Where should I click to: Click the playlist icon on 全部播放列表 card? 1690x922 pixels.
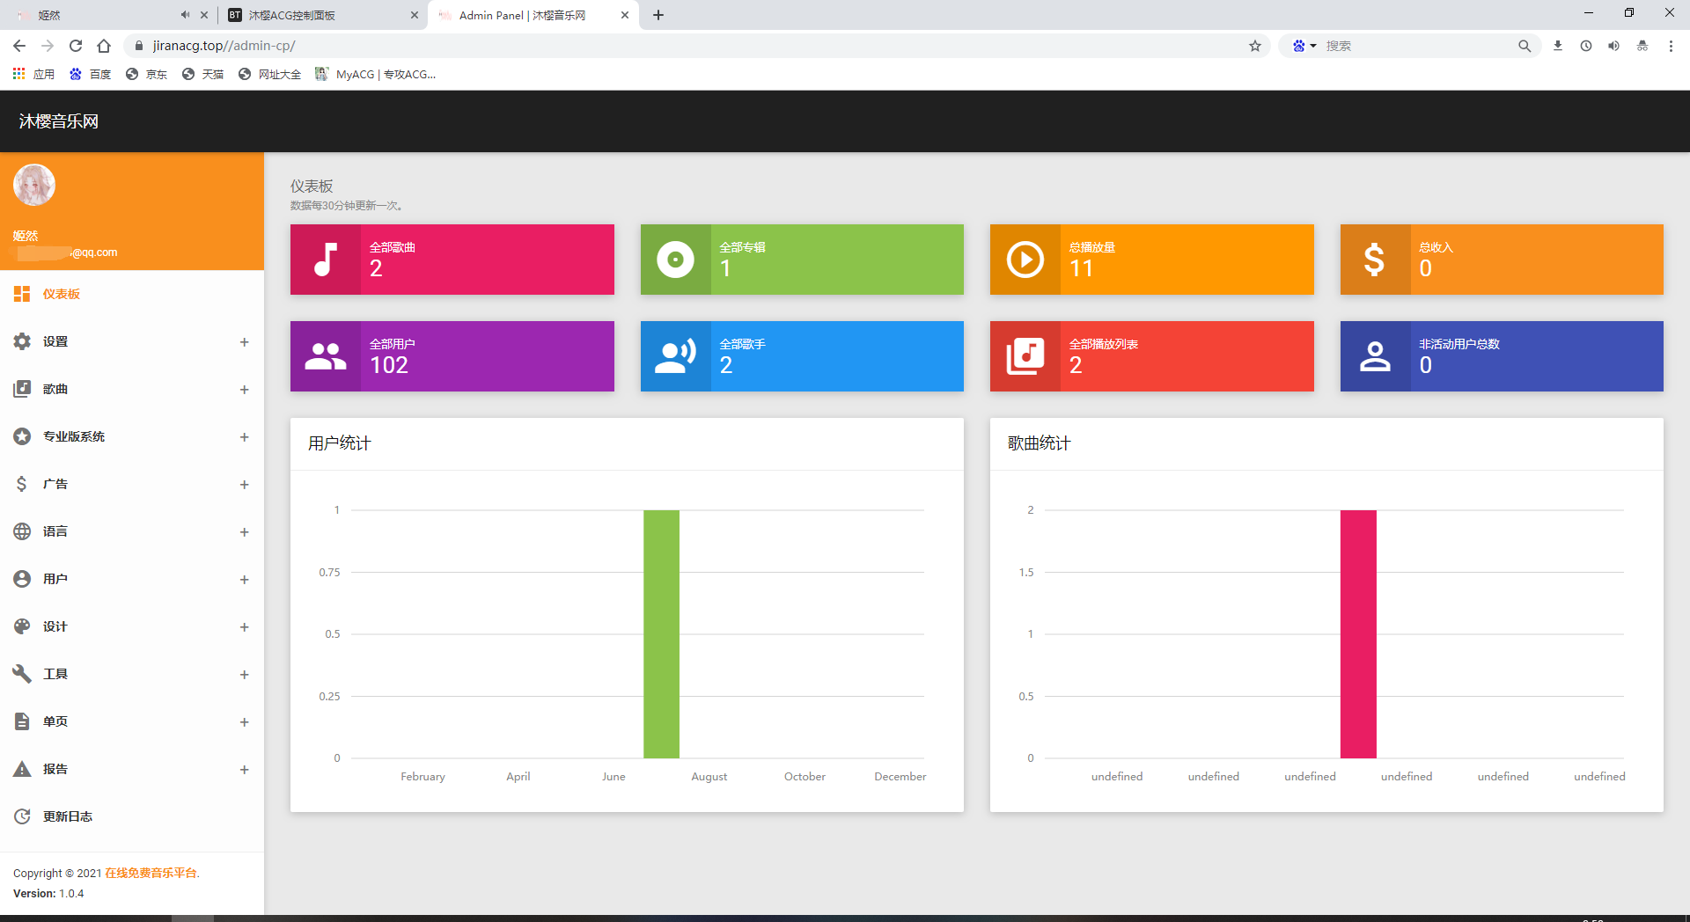(x=1025, y=356)
